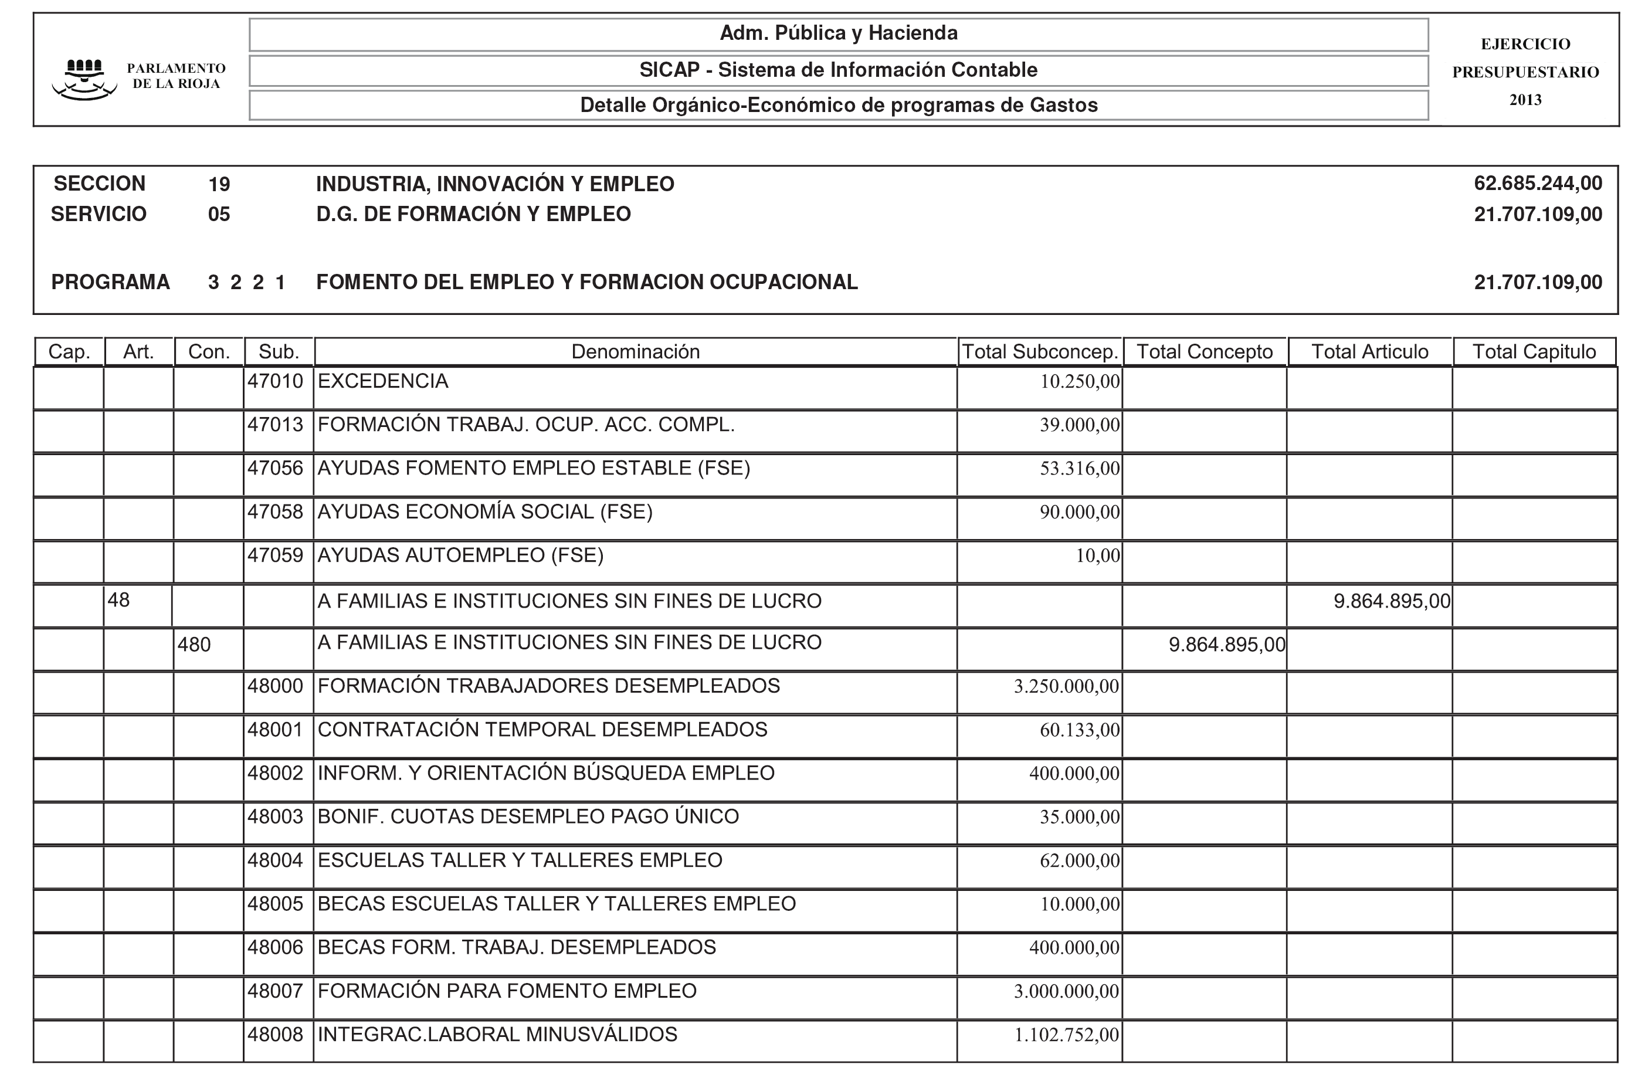Select amount 90.000,00
1628x1088 pixels.
[x=1079, y=513]
